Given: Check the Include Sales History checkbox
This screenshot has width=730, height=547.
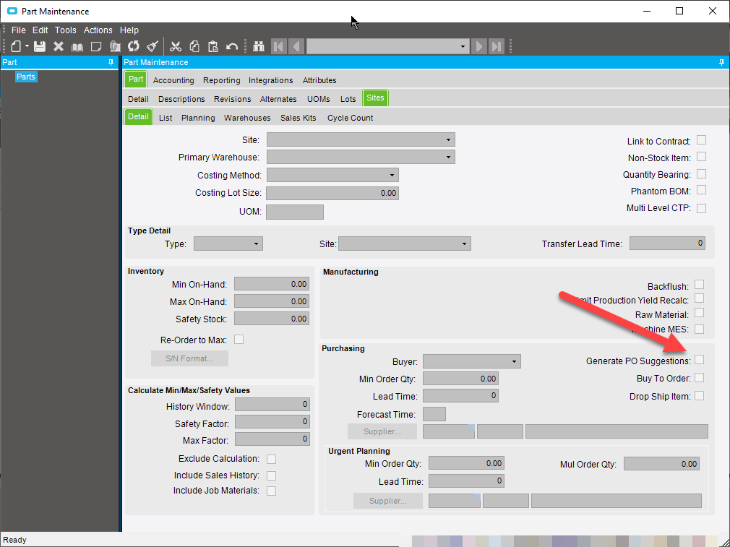Looking at the screenshot, I should (x=272, y=475).
